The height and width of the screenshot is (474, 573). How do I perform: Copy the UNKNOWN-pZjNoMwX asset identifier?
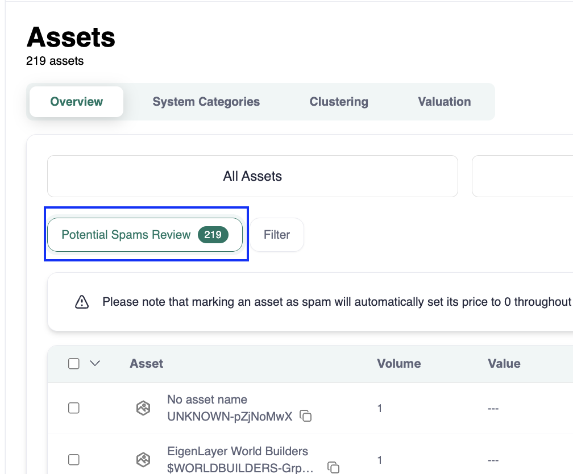coord(306,417)
